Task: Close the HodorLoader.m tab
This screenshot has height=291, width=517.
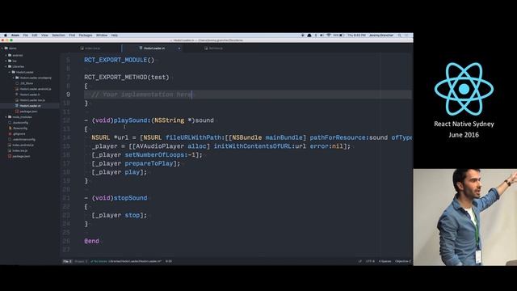Action: tap(179, 48)
